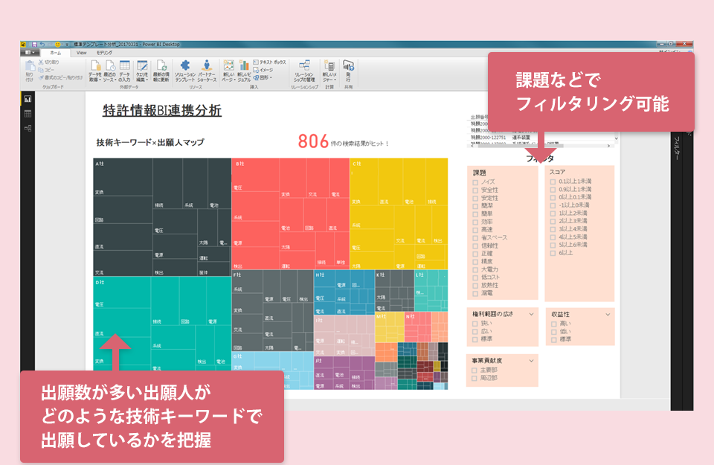Activate 書式のコピー/貼り付け format painter

tap(60, 77)
